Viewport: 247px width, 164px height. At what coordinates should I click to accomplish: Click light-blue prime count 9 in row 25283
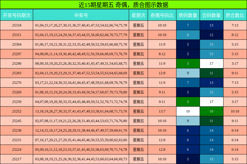click(x=188, y=73)
